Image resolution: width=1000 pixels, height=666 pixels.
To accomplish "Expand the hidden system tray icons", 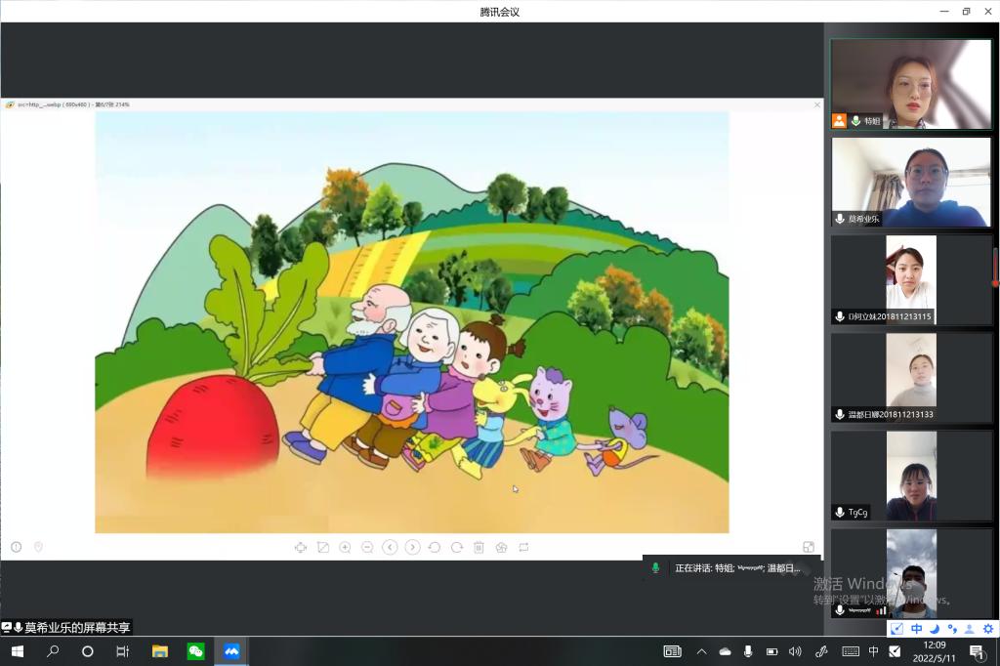I will click(701, 651).
